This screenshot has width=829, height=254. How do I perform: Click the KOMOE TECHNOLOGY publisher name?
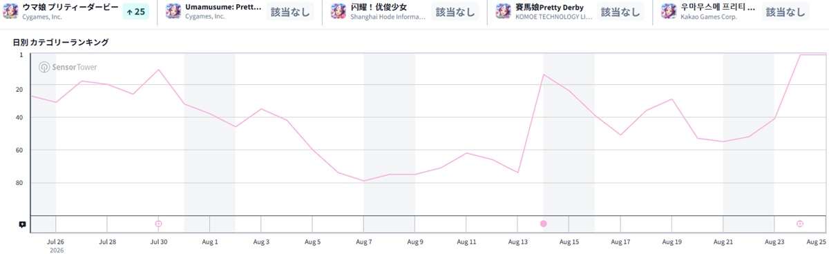(x=554, y=17)
